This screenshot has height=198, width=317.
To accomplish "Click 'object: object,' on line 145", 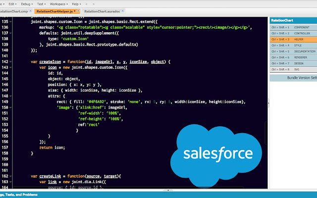I will point(64,79).
